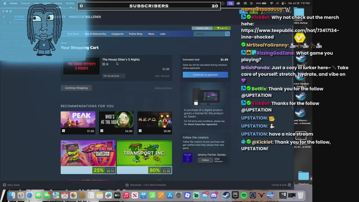Open Finder from the dock
This screenshot has height=202, width=359.
click(12, 195)
